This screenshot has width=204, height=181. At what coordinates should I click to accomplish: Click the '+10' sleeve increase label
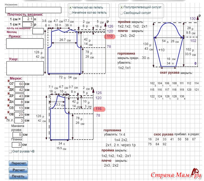162,50
